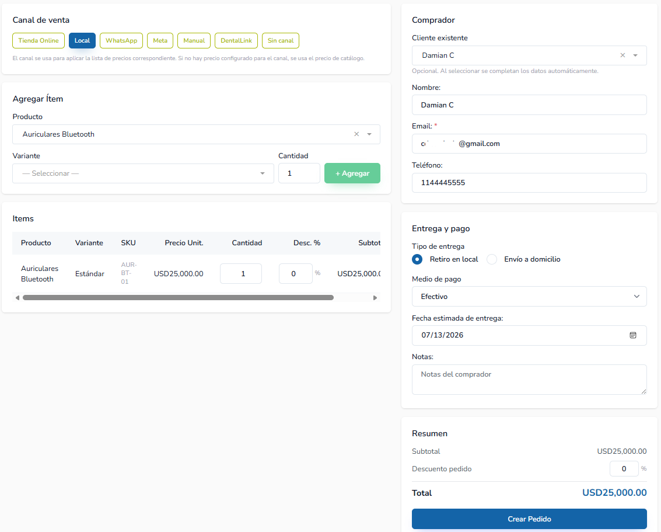Choose Manual sales channel

tap(194, 40)
